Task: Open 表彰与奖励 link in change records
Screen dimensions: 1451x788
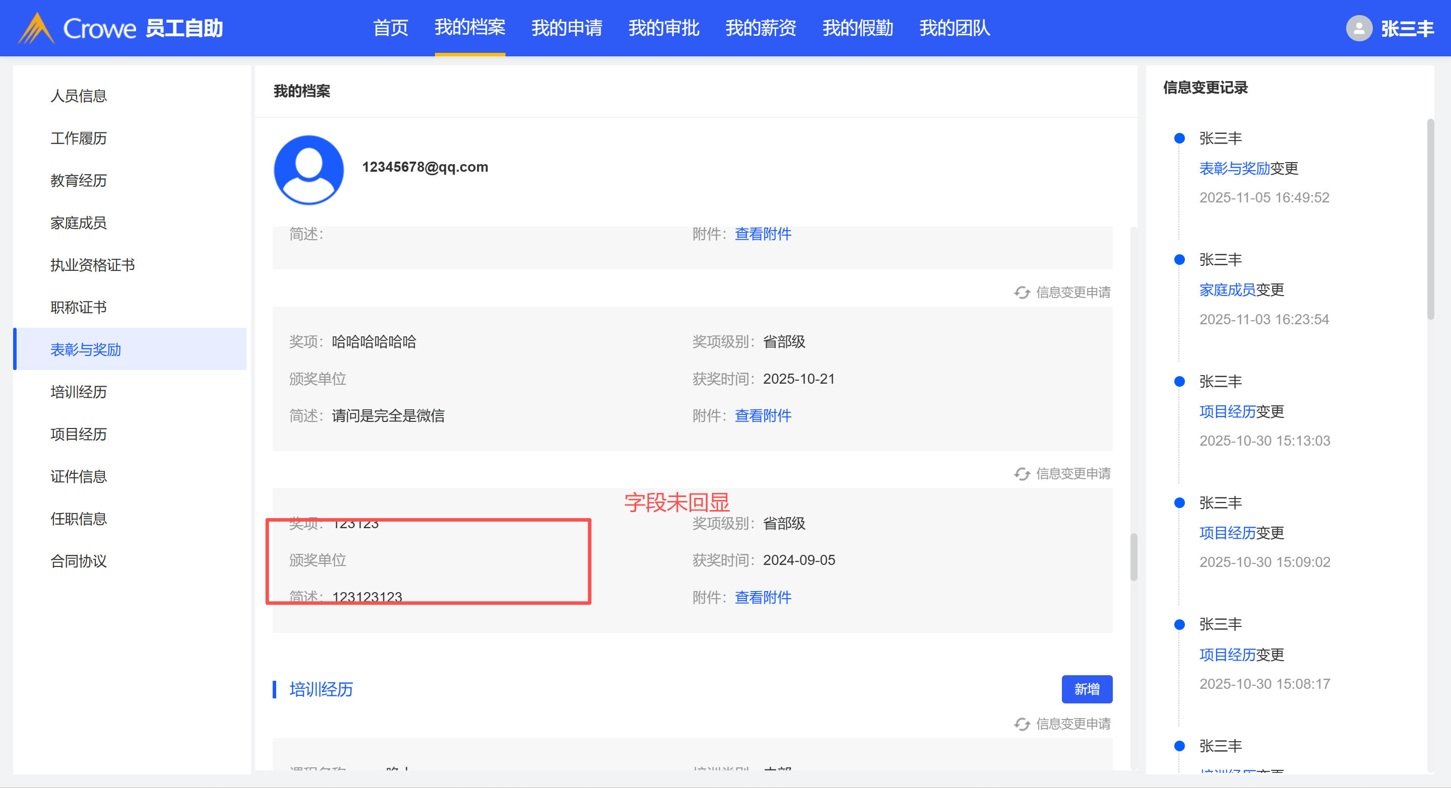Action: (1234, 168)
